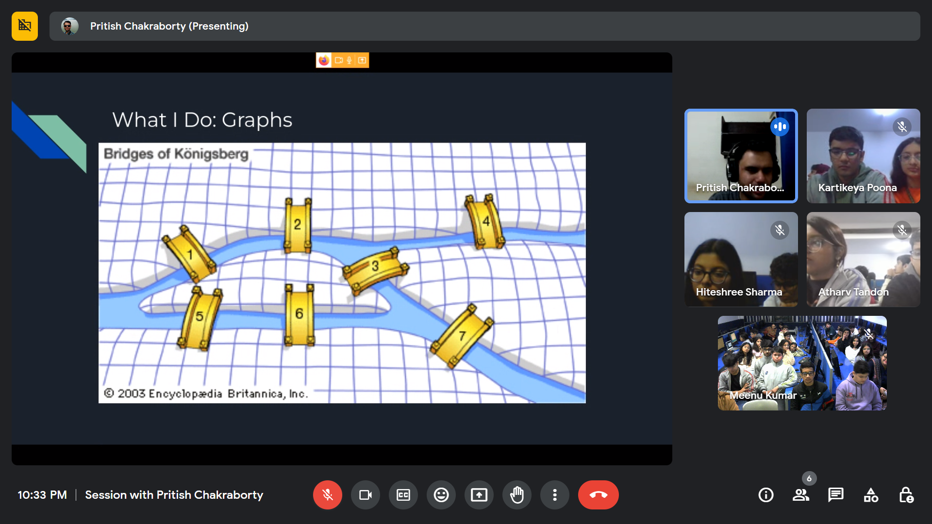
Task: Select Hiteshree Sharma's video tile
Action: pos(741,259)
